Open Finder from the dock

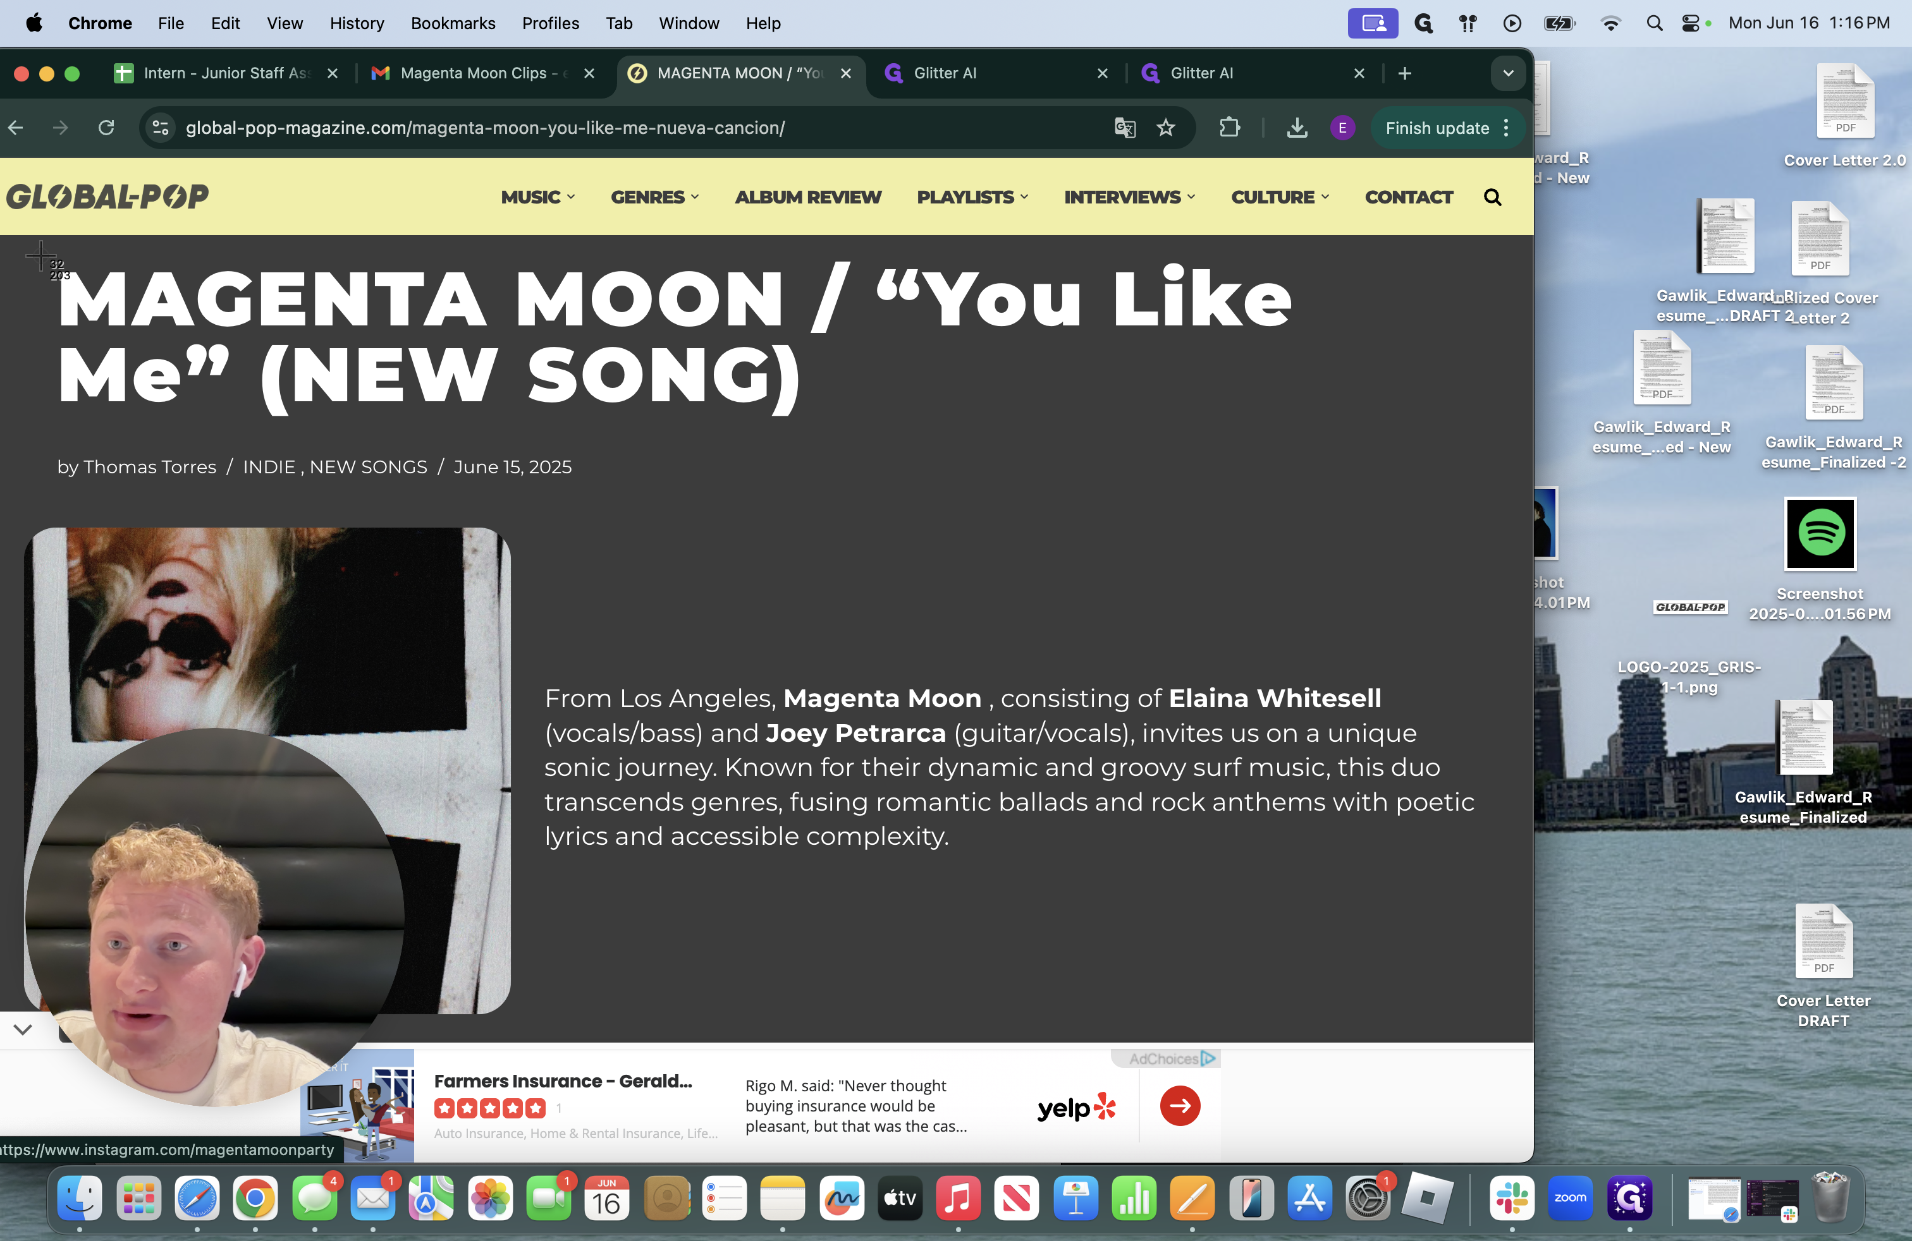(80, 1199)
